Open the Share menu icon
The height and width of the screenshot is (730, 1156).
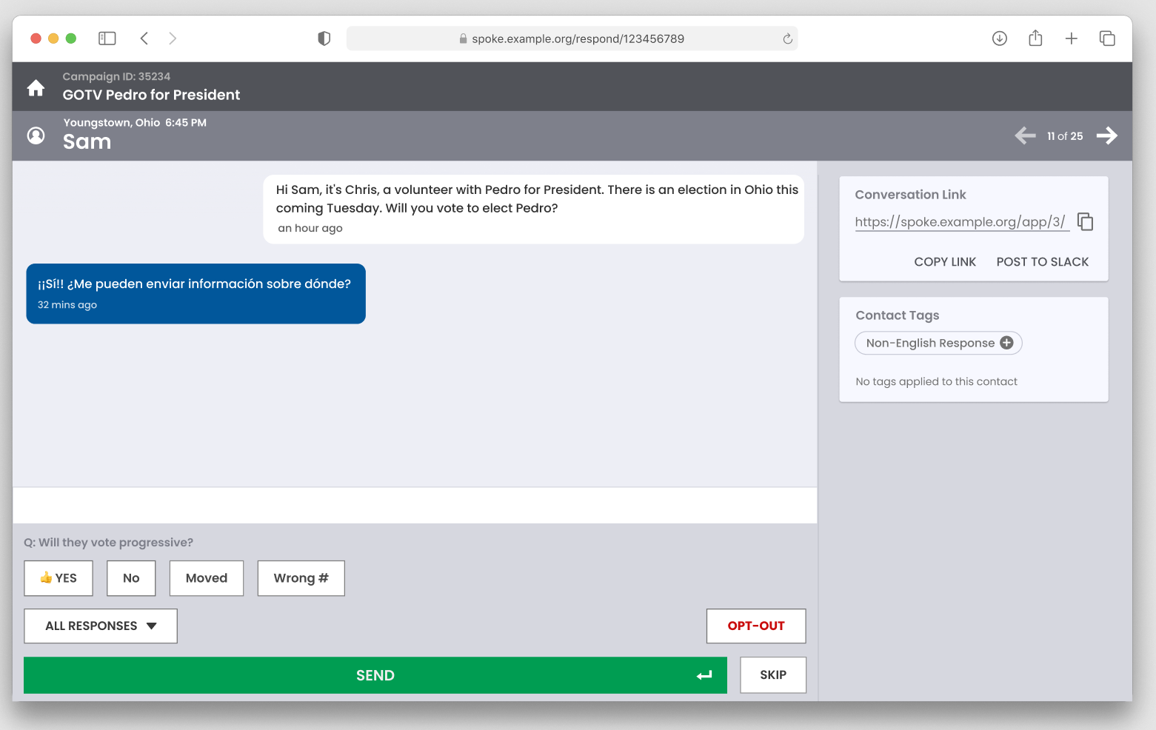click(1035, 38)
